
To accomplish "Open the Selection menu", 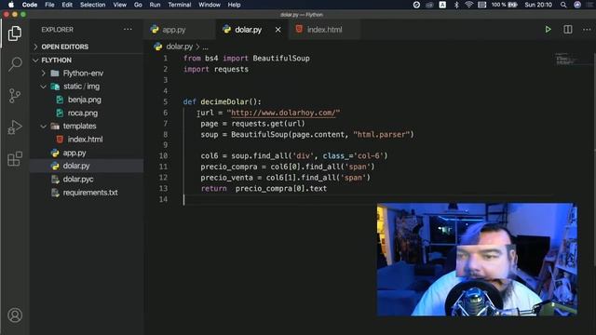I will pyautogui.click(x=93, y=5).
